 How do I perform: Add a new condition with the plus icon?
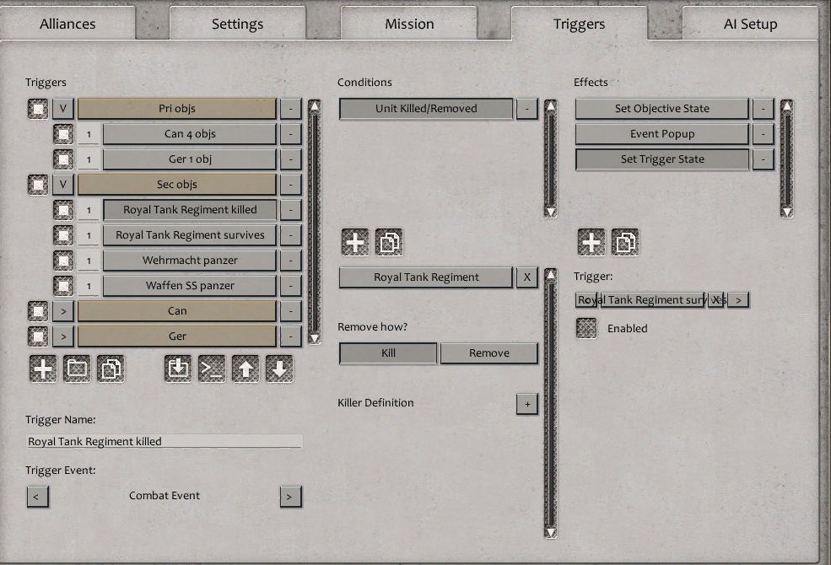pos(354,241)
